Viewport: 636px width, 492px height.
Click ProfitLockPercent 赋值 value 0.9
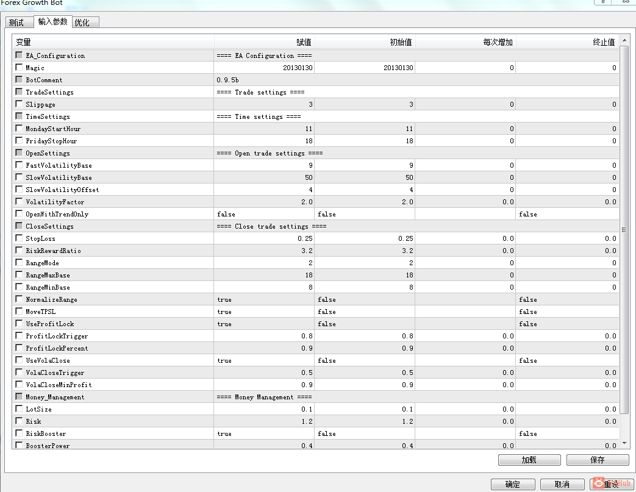pyautogui.click(x=307, y=348)
